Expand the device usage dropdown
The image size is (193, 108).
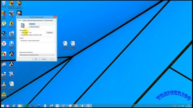pyautogui.click(x=37, y=55)
